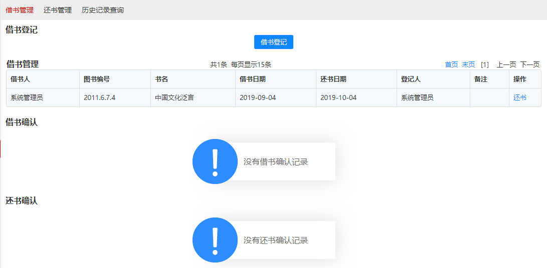This screenshot has height=268, width=547.
Task: Open the 历史记录查询 tab
Action: tap(103, 10)
